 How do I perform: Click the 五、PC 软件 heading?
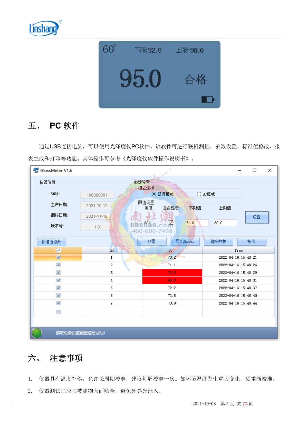click(54, 126)
